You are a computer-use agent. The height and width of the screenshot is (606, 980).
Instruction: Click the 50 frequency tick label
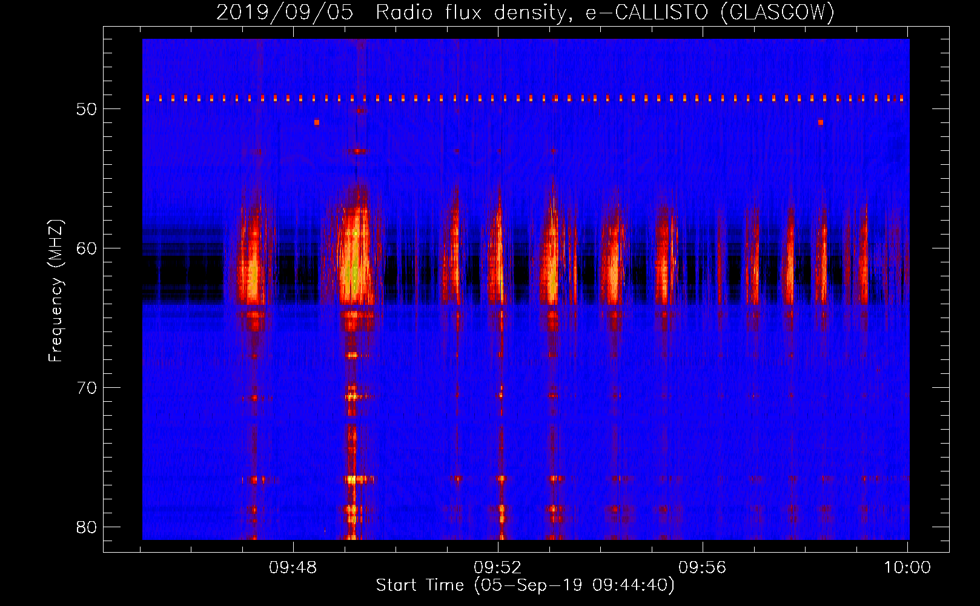point(87,109)
